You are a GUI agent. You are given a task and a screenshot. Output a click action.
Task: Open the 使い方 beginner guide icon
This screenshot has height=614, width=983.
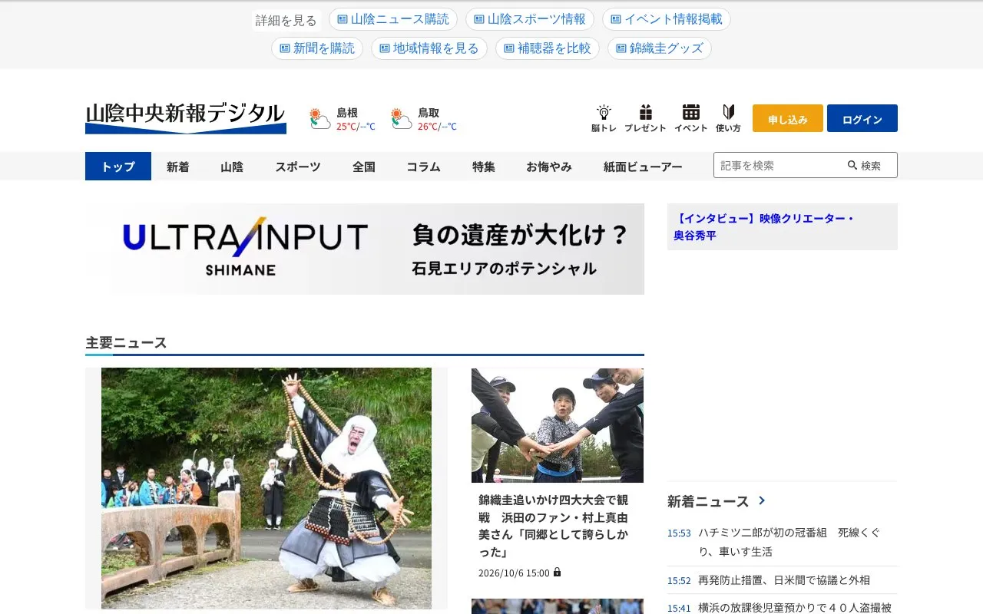click(x=728, y=118)
